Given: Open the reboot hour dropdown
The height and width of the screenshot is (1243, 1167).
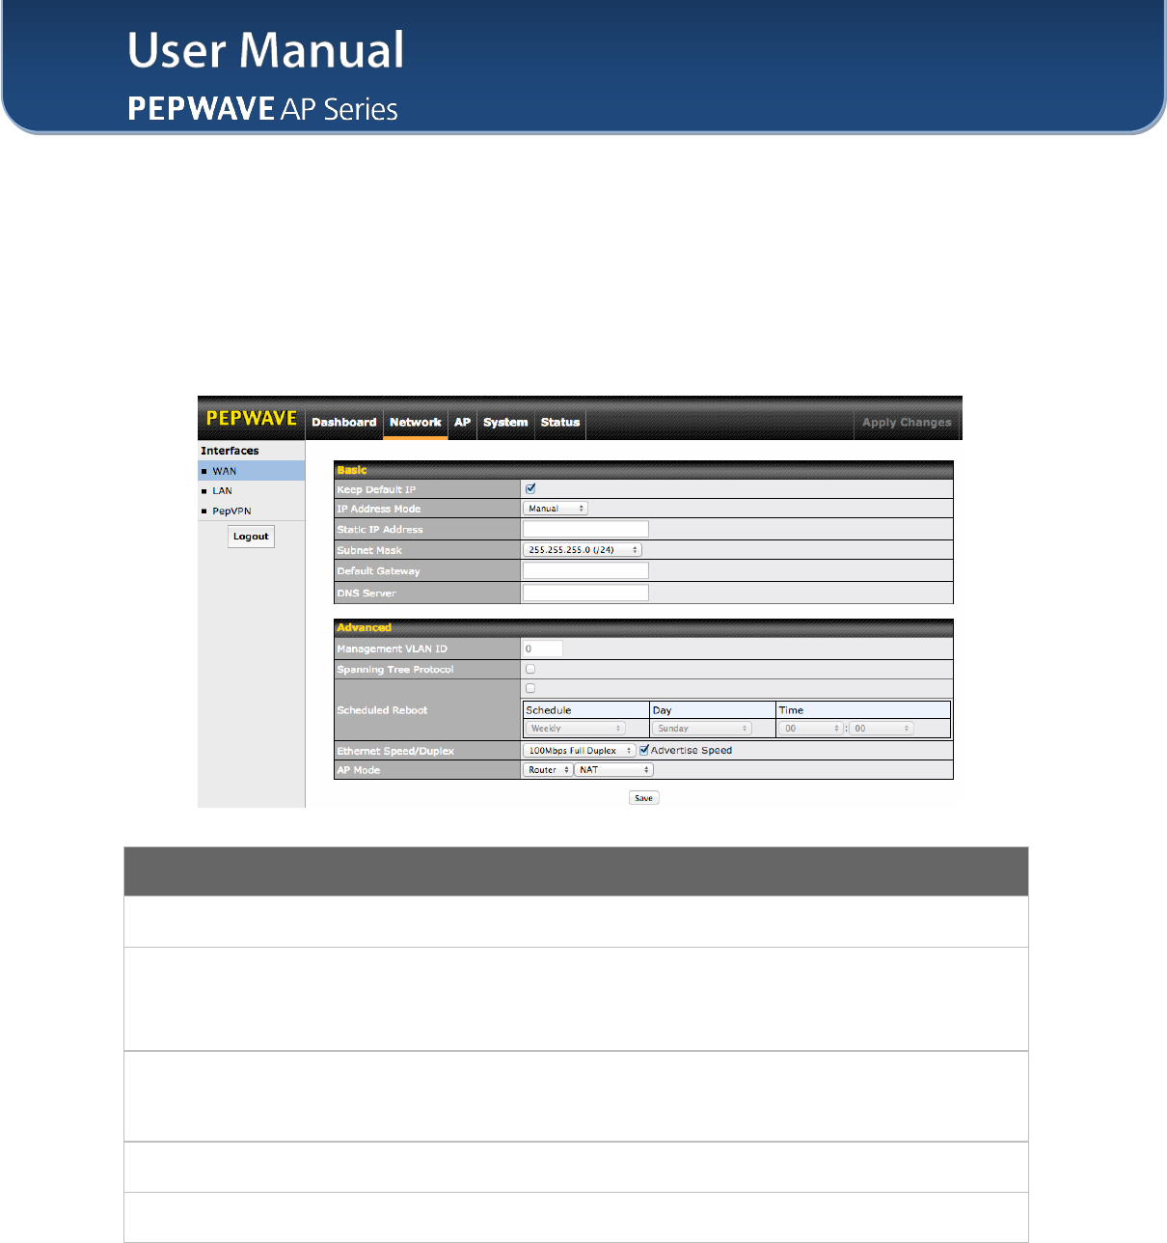Looking at the screenshot, I should click(811, 729).
